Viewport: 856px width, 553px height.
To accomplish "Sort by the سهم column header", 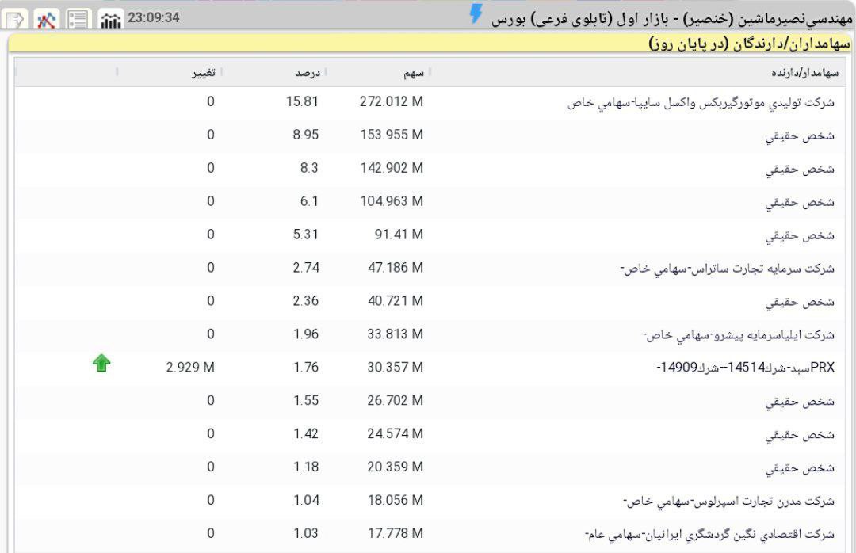I will [x=413, y=73].
